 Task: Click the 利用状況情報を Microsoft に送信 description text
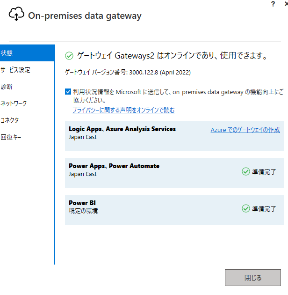tap(178, 96)
